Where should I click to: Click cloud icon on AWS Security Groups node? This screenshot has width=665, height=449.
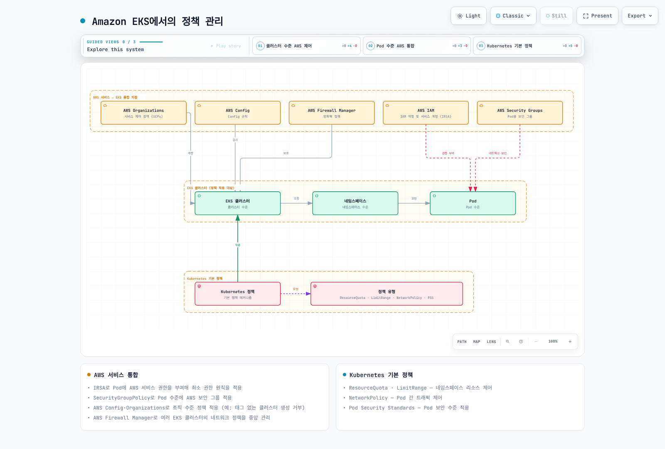click(x=481, y=106)
